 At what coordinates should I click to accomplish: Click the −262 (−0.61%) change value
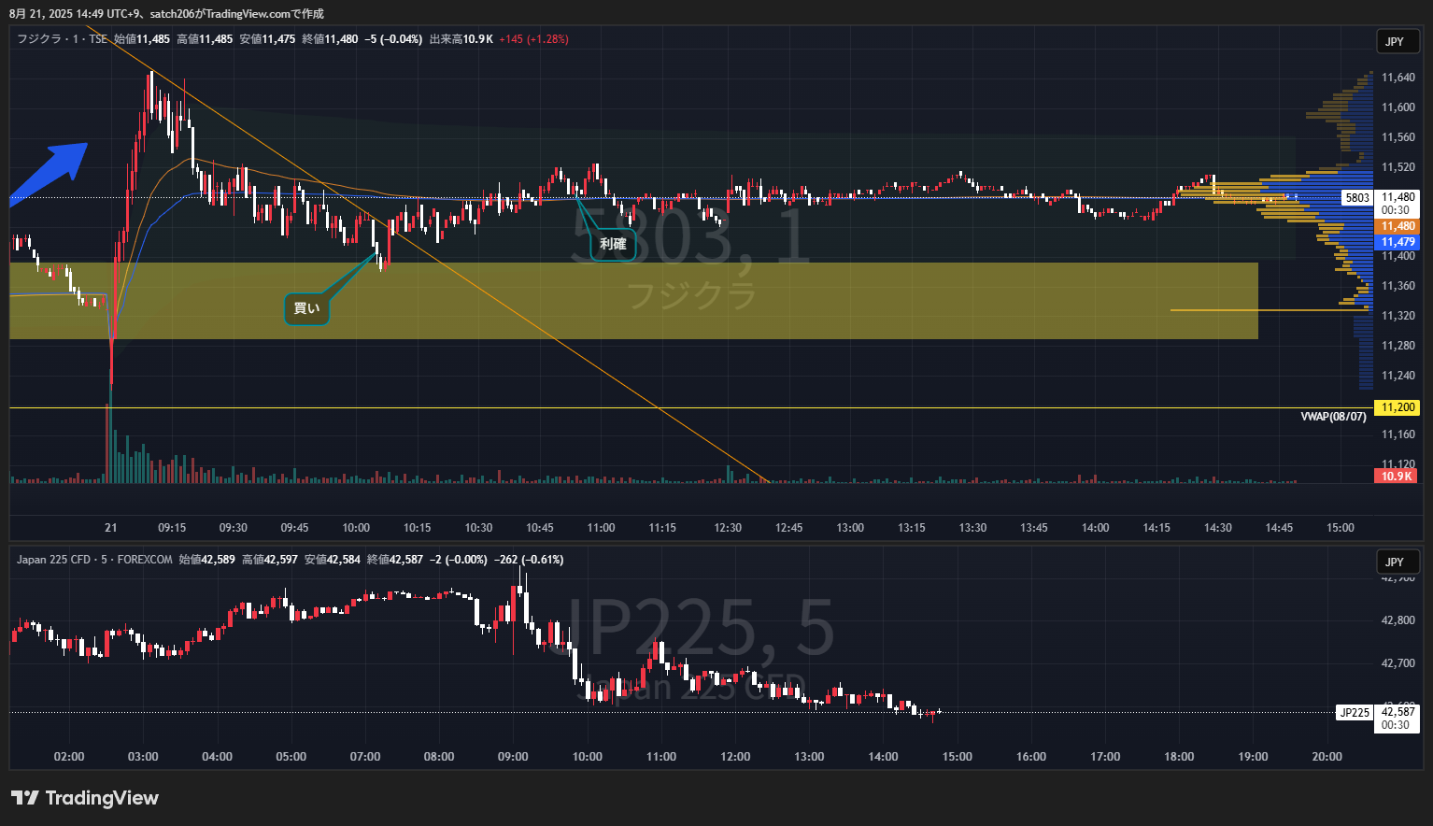click(529, 560)
